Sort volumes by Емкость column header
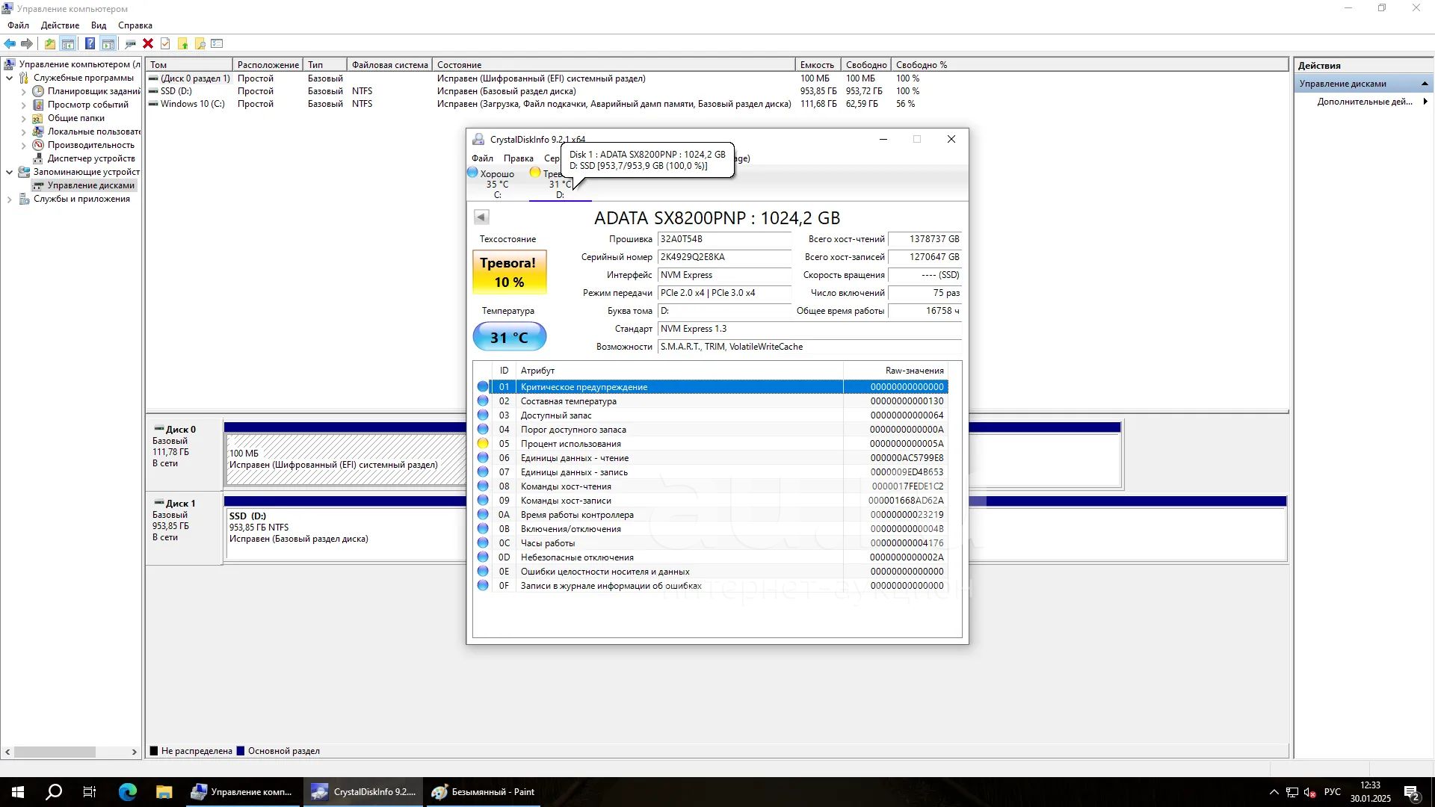The image size is (1435, 807). [x=818, y=65]
